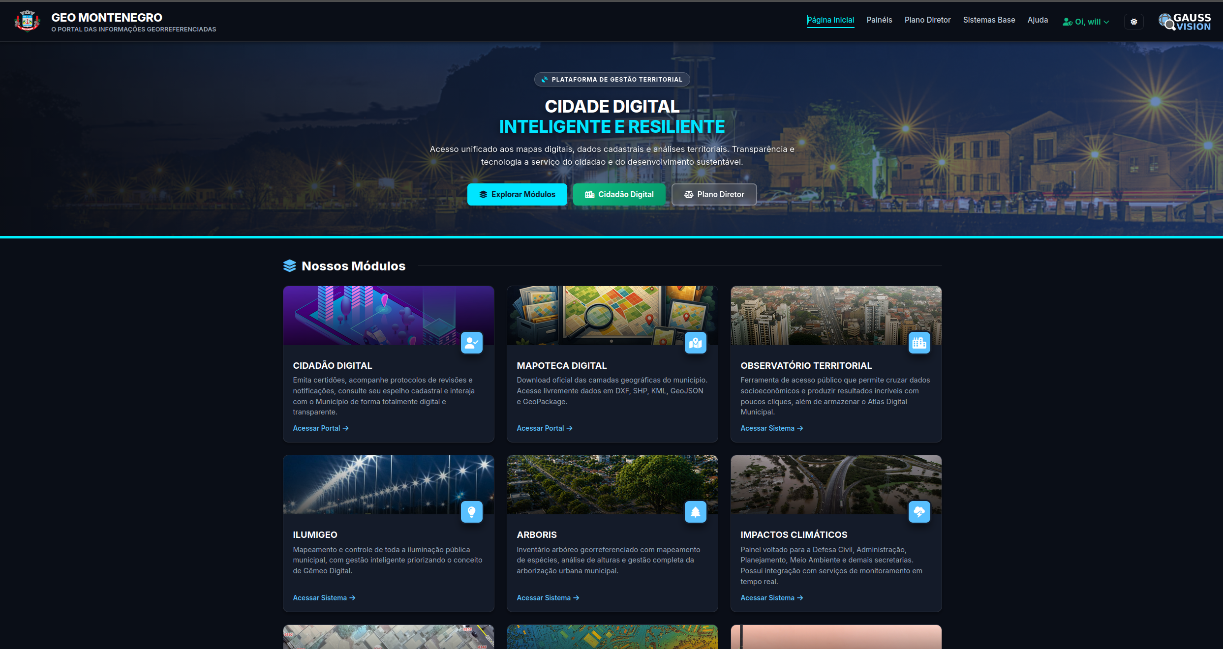Click the ILUMIGEO card heading
Screen dimensions: 1223x649
pos(315,534)
